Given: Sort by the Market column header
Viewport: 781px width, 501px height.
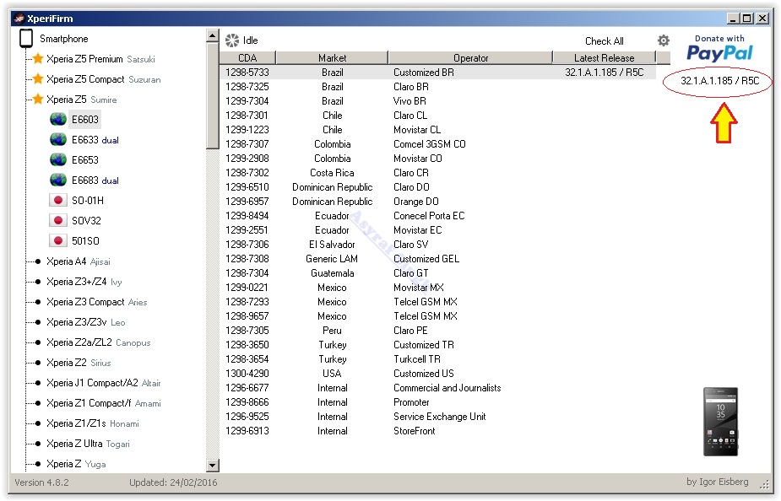Looking at the screenshot, I should [x=332, y=57].
